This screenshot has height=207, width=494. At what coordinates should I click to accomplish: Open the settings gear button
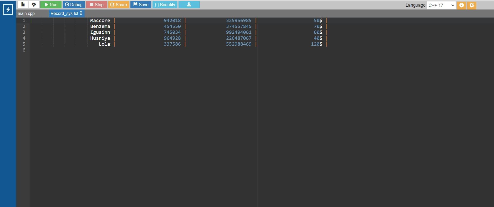[472, 5]
